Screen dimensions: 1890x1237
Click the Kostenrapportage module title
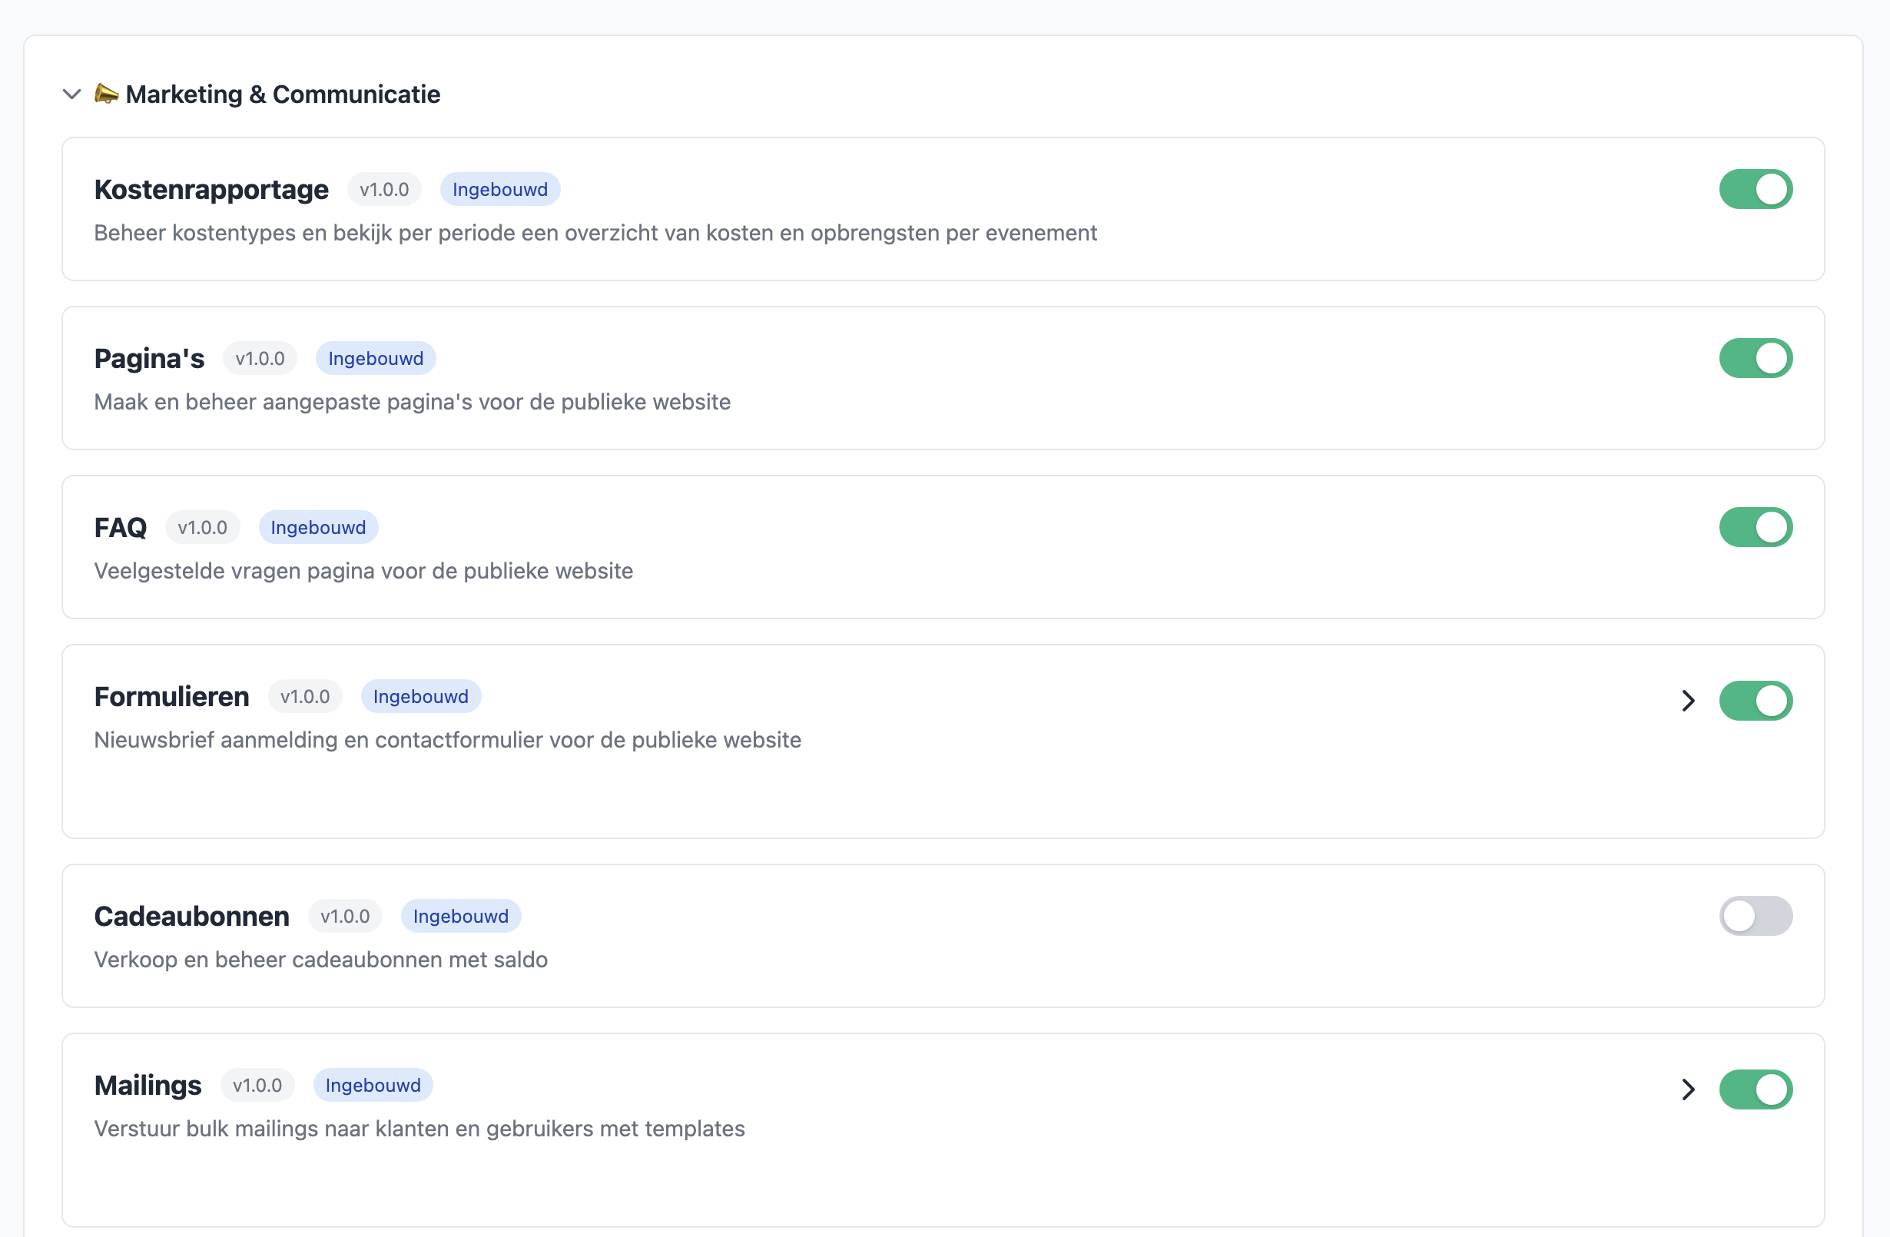tap(211, 191)
